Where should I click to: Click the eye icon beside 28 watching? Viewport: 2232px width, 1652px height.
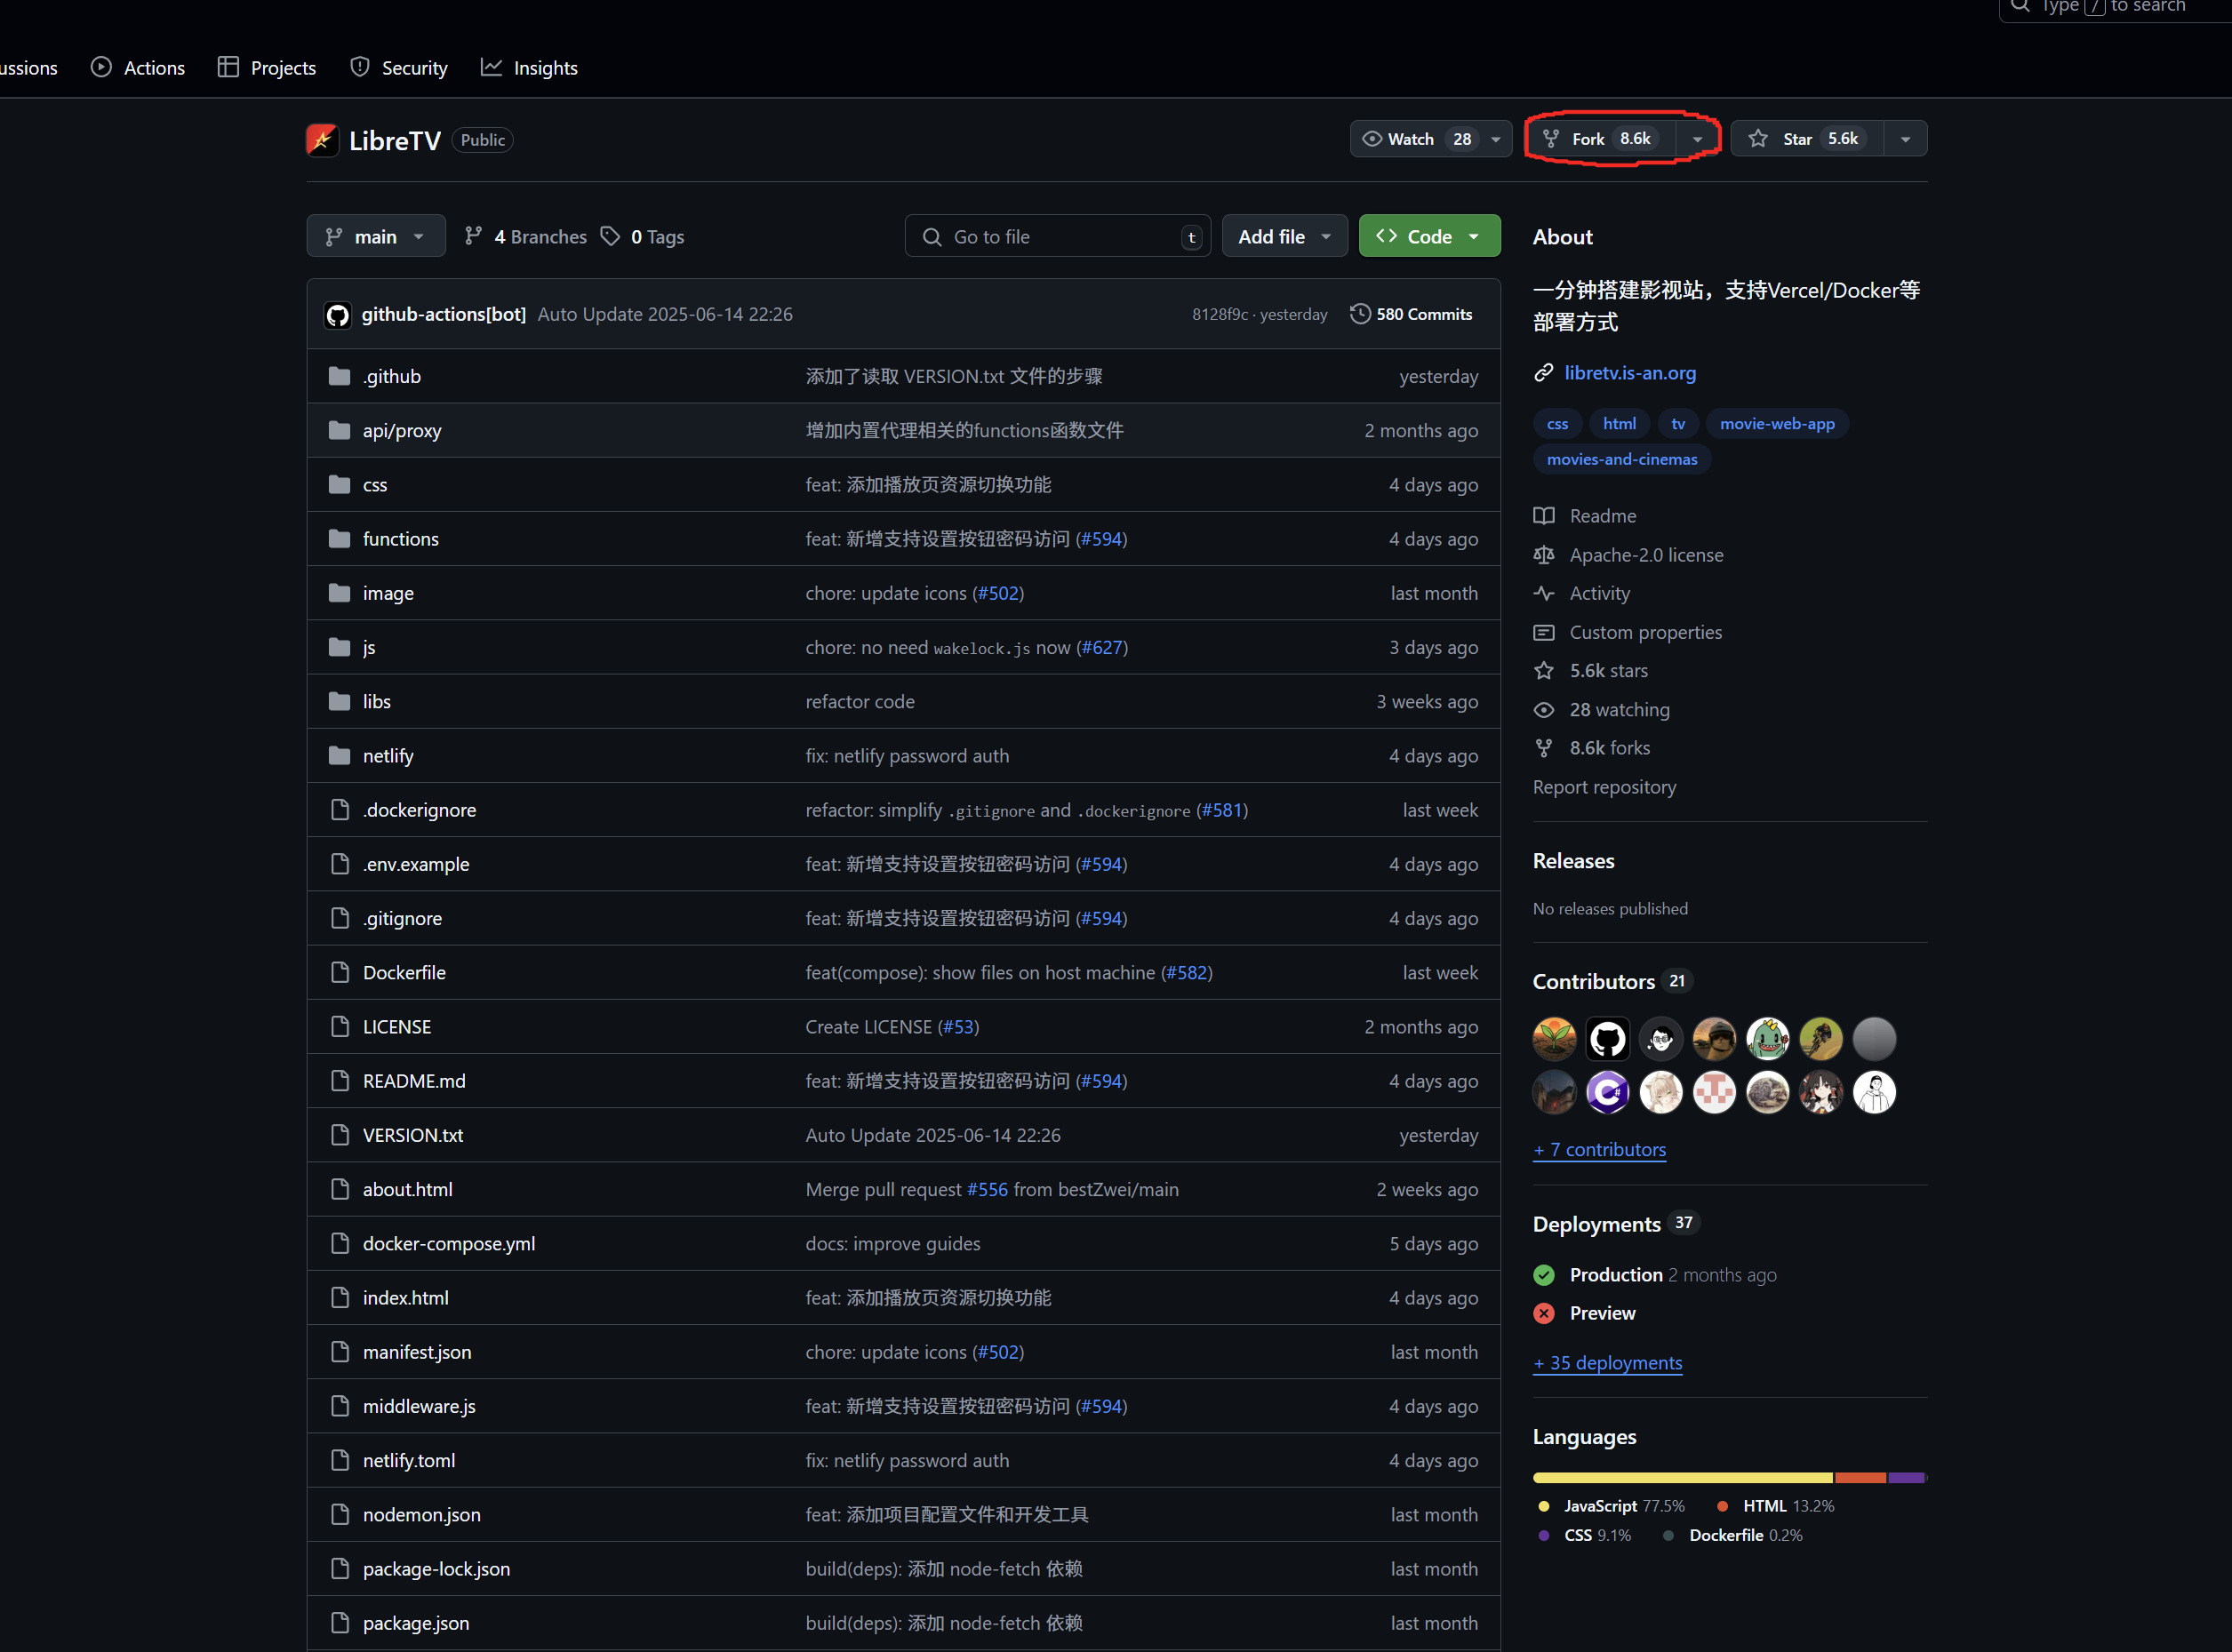1544,710
